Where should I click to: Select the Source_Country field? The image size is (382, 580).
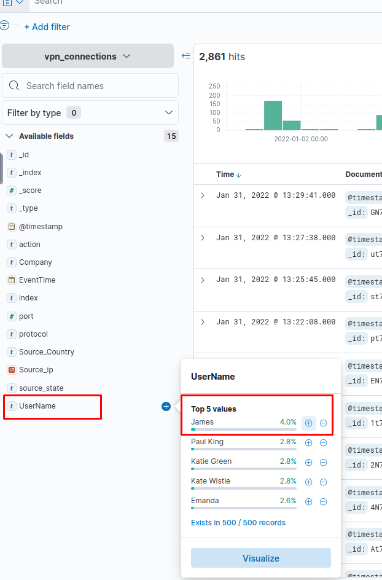47,352
